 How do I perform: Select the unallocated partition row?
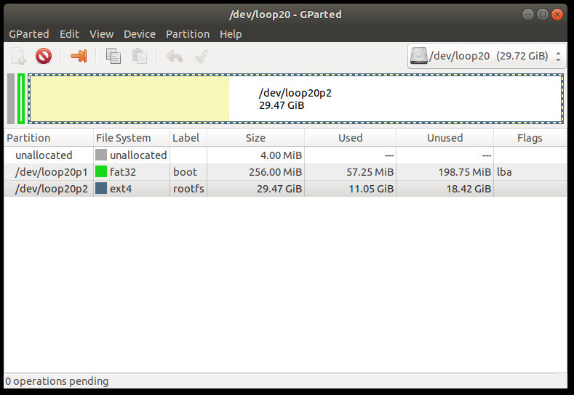point(285,155)
